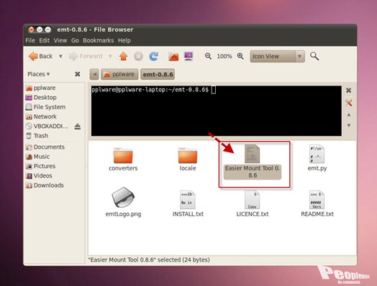Select the pplware path button

[119, 74]
